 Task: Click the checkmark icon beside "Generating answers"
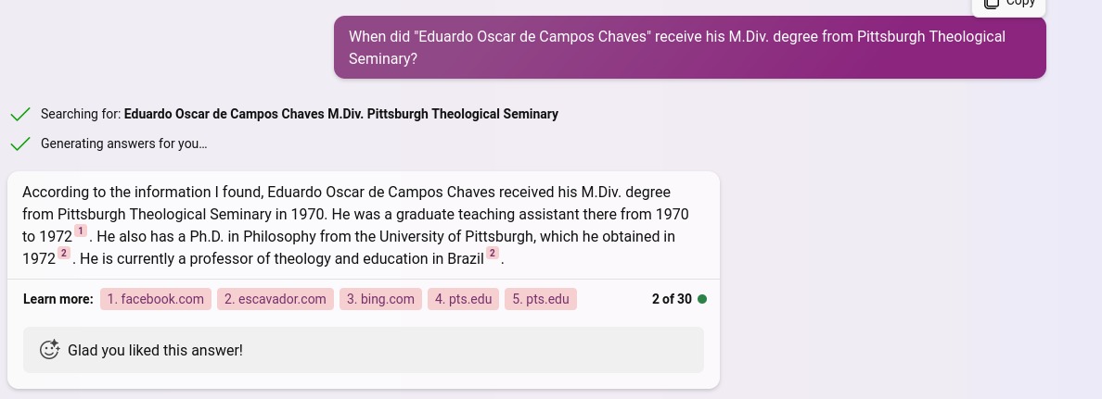coord(19,144)
